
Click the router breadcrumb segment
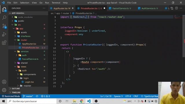tap(66, 13)
